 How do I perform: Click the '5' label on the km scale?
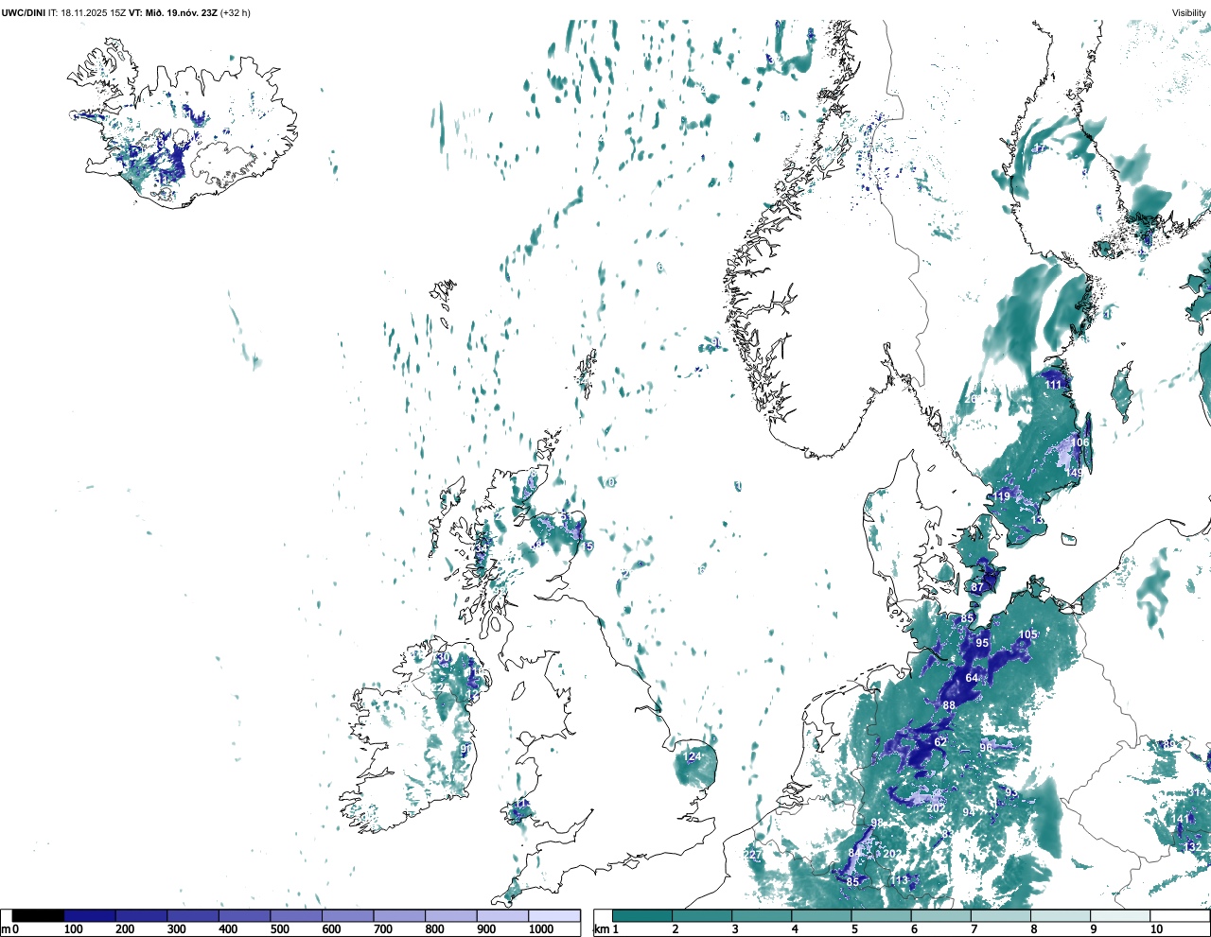[x=854, y=929]
